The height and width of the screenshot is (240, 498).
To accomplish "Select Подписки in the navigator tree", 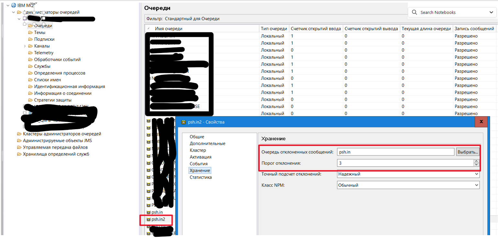I will pos(44,39).
